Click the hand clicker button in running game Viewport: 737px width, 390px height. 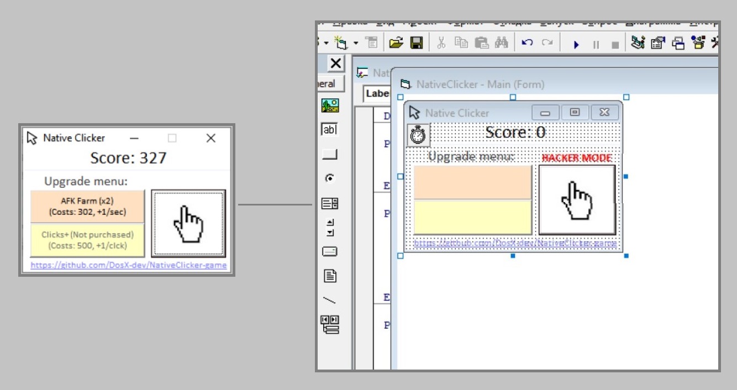point(189,223)
